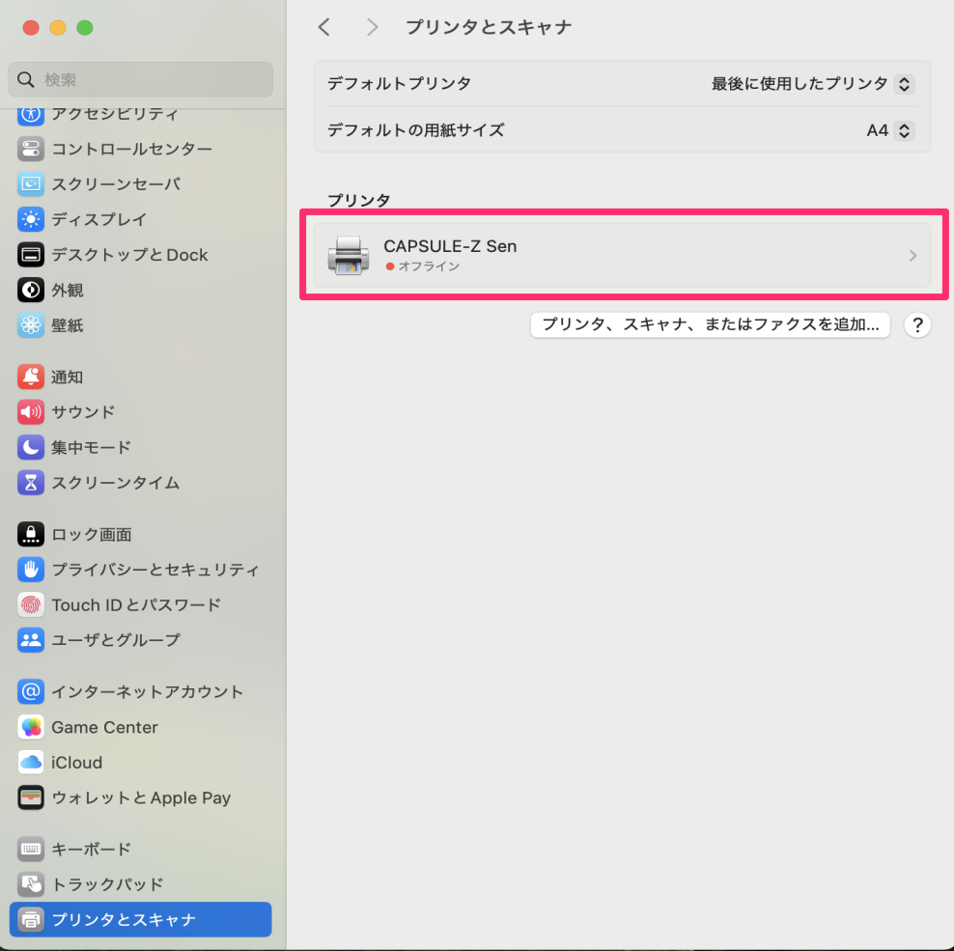Open the Screen Saver settings icon
Image resolution: width=954 pixels, height=951 pixels.
[x=31, y=183]
